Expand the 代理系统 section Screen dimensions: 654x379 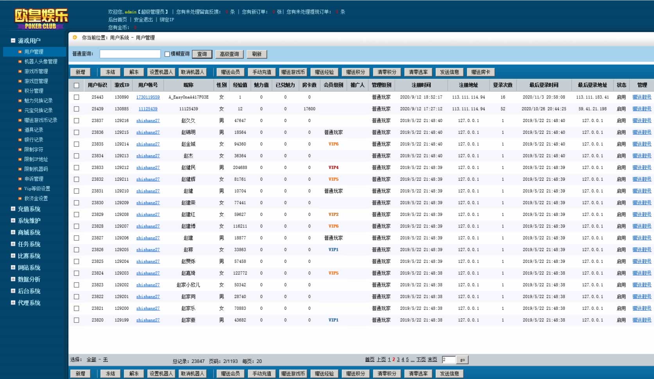tap(13, 303)
